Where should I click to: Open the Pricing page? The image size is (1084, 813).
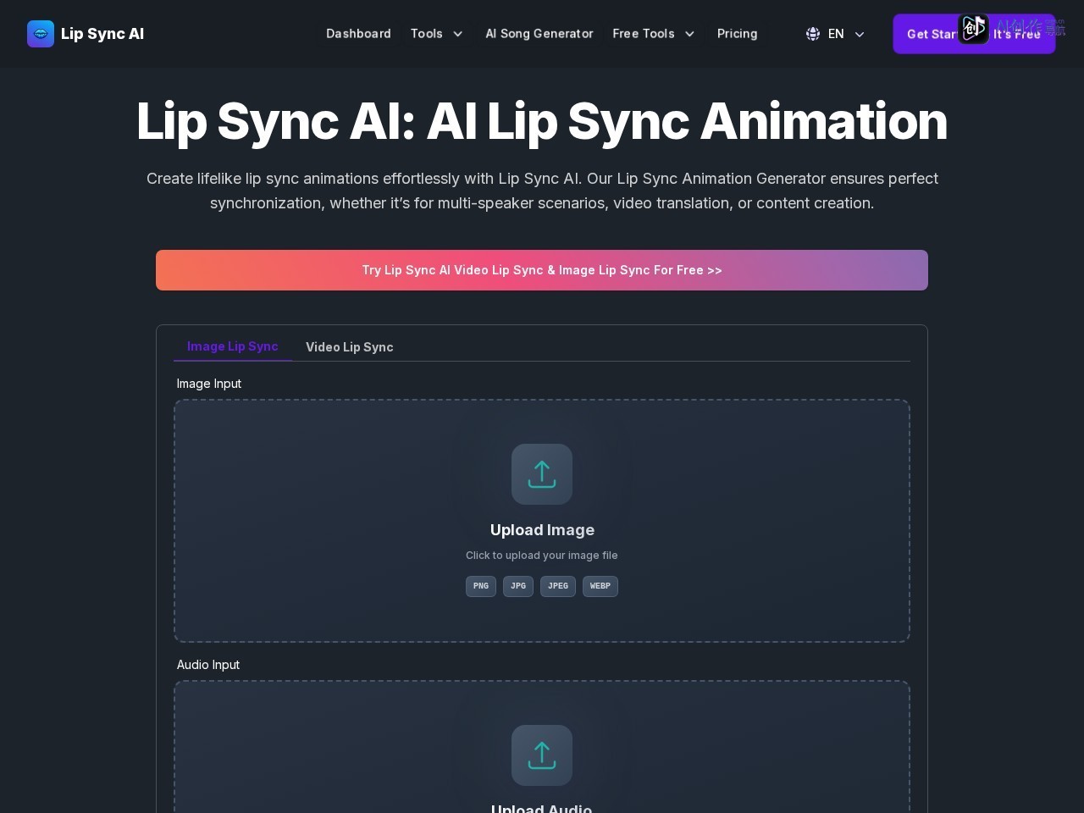[737, 34]
